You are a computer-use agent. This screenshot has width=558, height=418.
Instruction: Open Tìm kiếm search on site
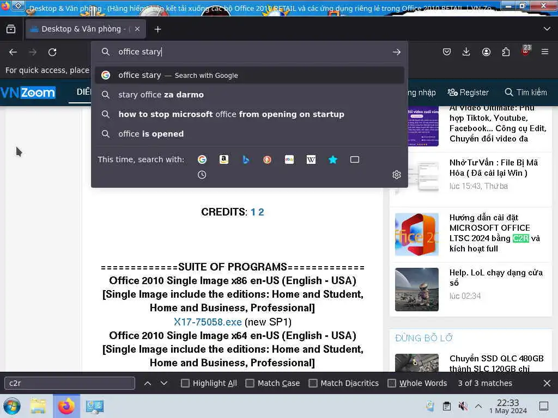[526, 93]
